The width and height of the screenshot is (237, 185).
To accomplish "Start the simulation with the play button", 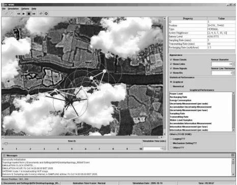I will tap(24, 14).
